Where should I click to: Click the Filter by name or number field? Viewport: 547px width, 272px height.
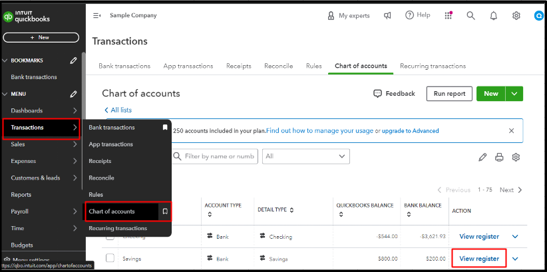215,156
